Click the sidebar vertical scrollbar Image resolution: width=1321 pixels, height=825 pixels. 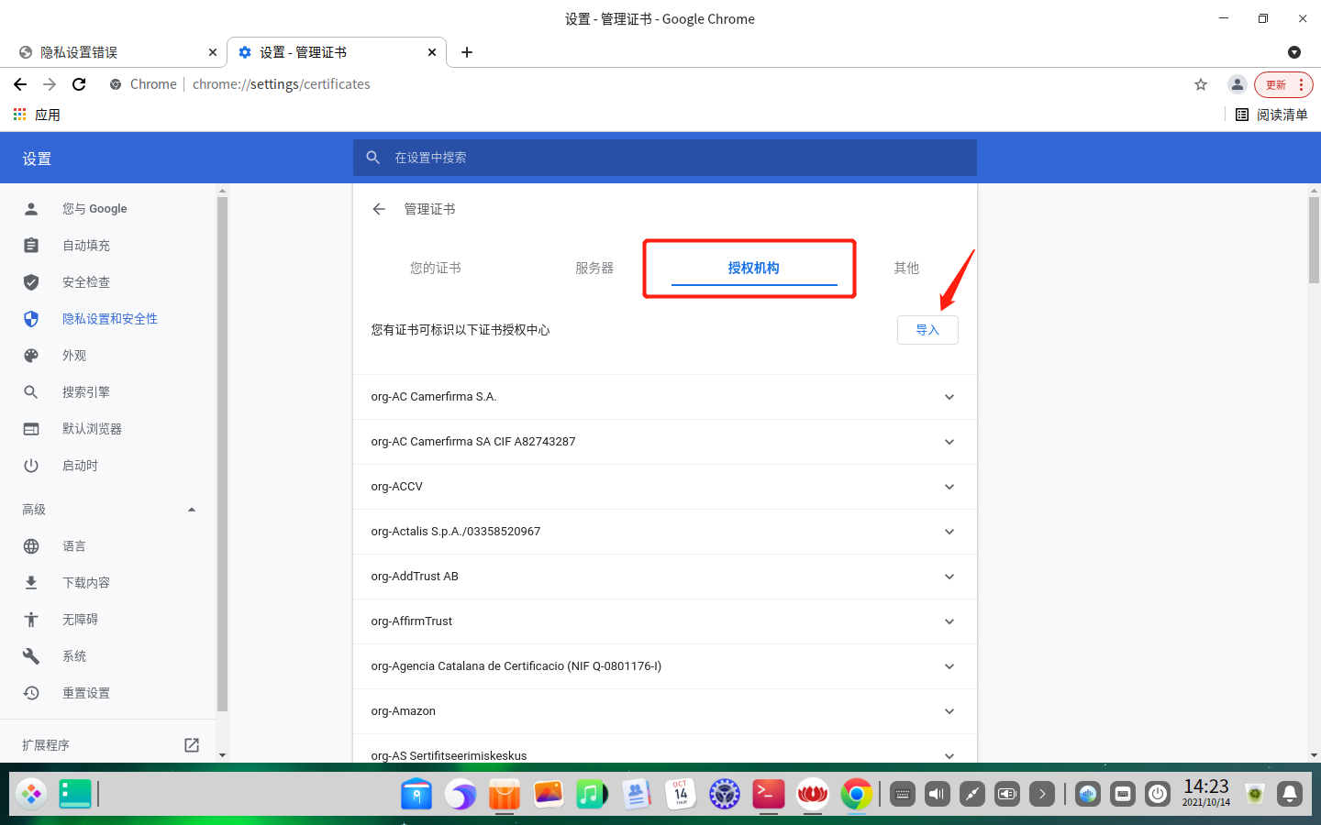click(222, 454)
